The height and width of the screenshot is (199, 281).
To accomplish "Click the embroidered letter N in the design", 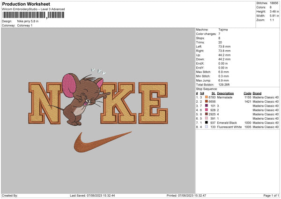I will coord(45,103).
